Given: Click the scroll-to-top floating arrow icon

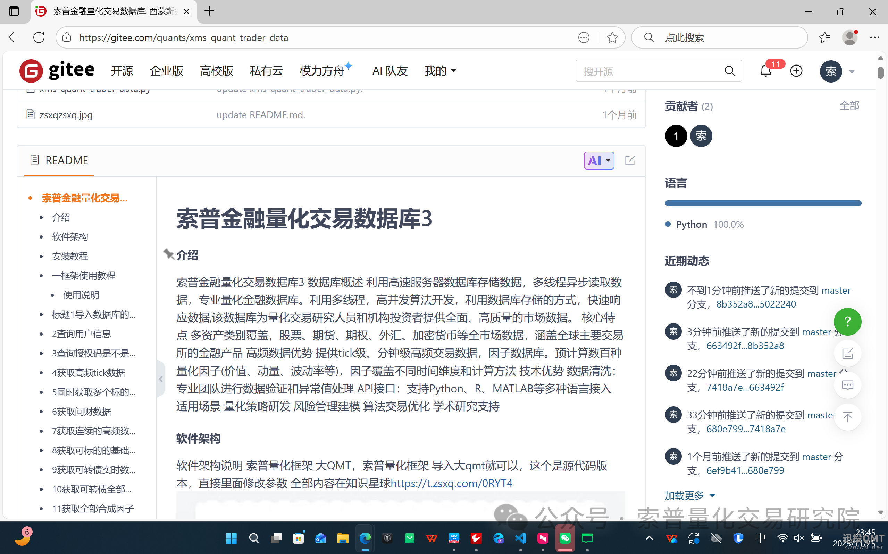Looking at the screenshot, I should click(x=847, y=417).
